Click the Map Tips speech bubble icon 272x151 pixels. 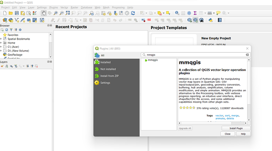218,13
